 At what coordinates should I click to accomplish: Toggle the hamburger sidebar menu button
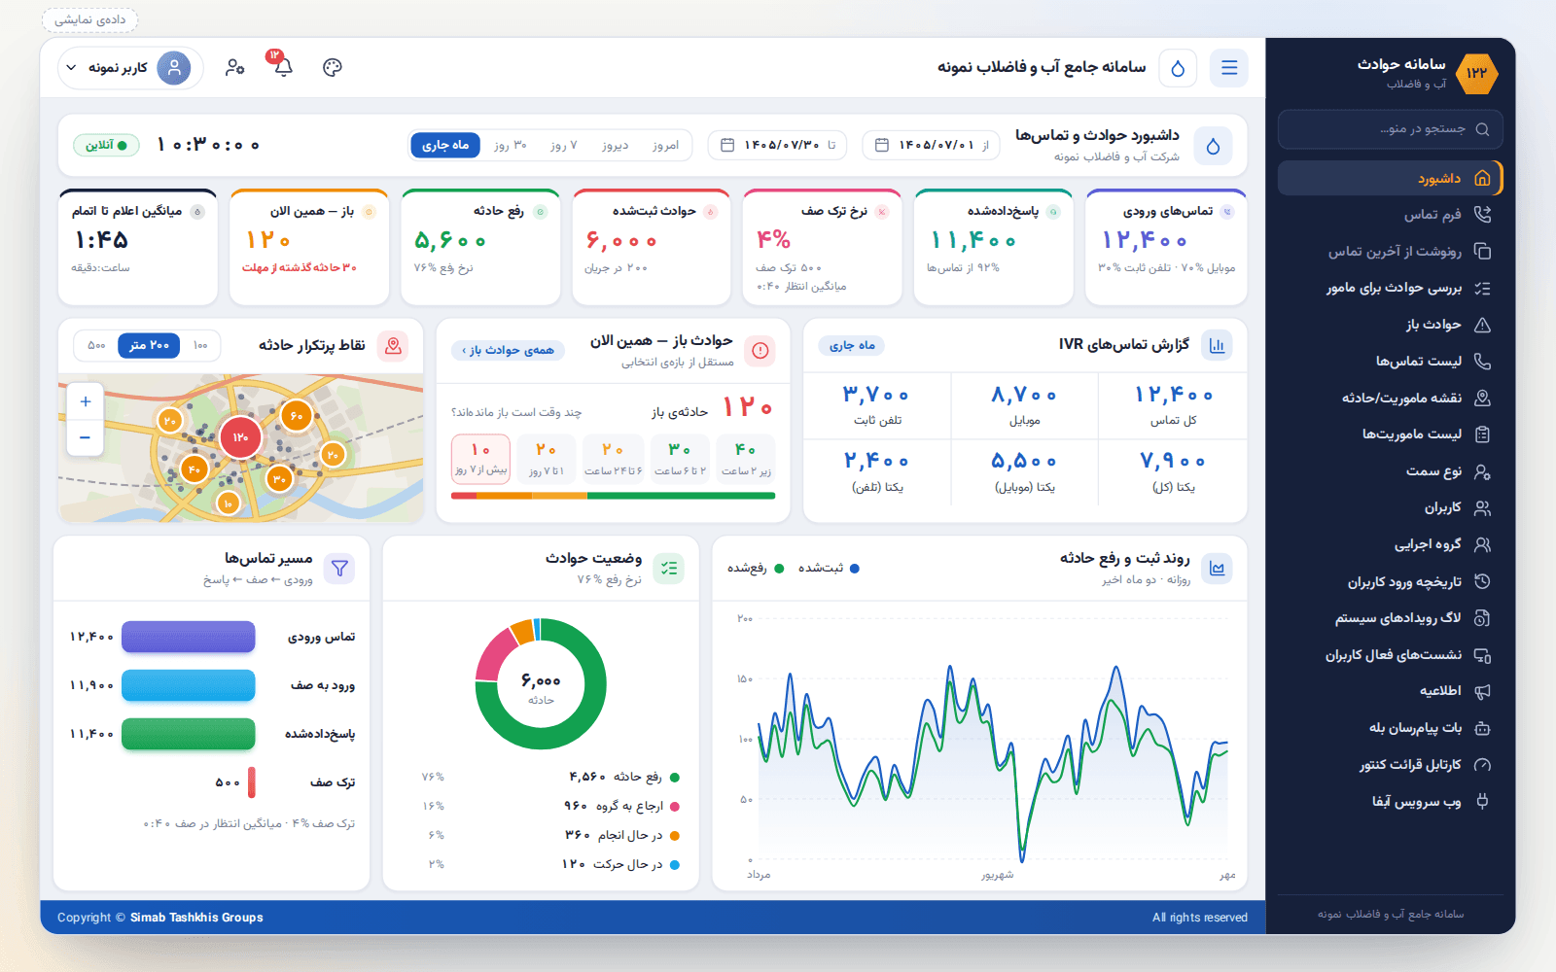1229,68
